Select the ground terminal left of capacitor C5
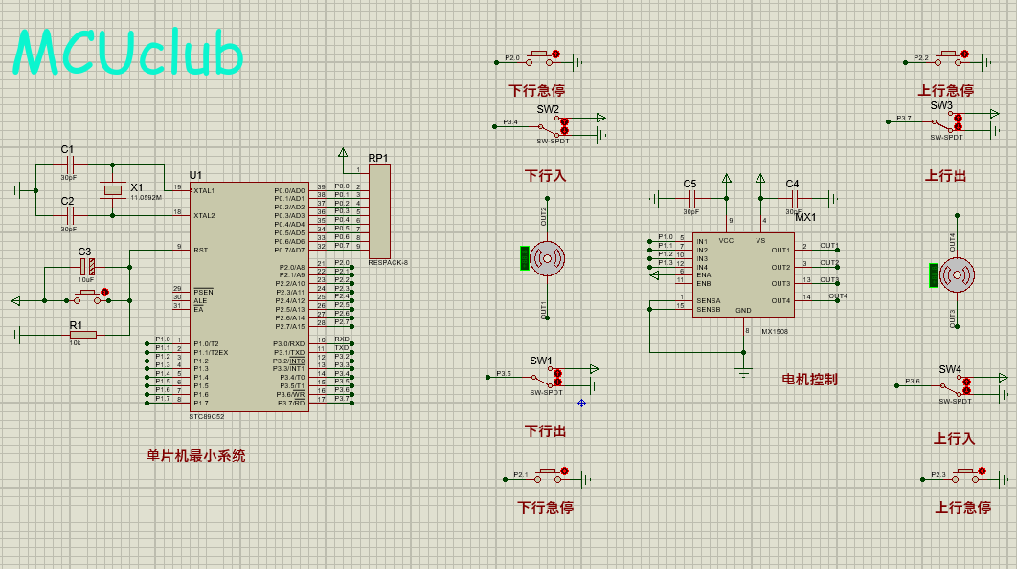The image size is (1017, 569). coord(656,198)
